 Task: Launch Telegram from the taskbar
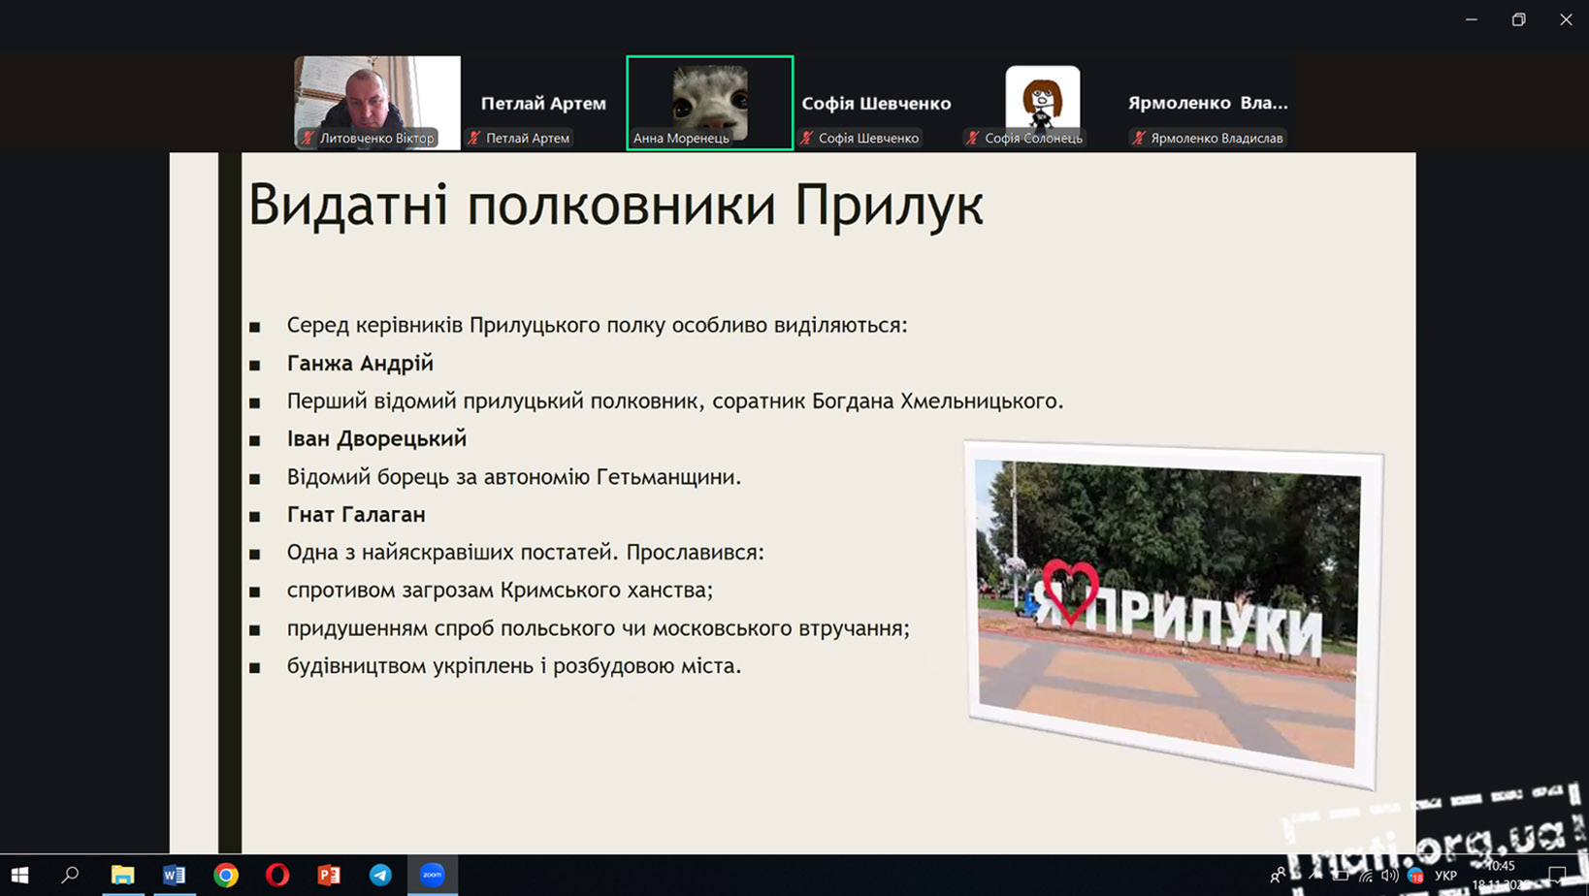click(380, 875)
